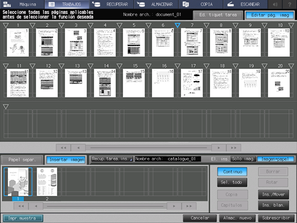Toggle the Continuo selection mode
This screenshot has width=297, height=223.
tap(232, 172)
